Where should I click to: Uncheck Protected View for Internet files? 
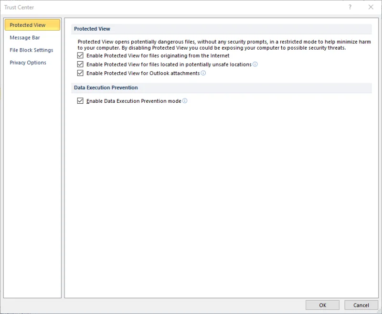pos(80,55)
